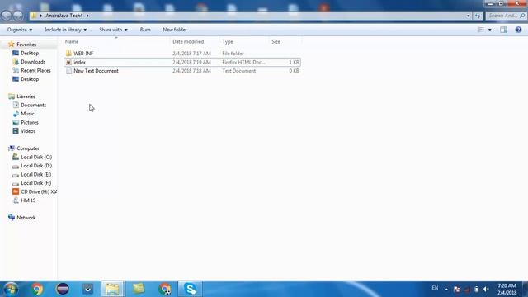Open the WEB-INF folder icon

click(68, 53)
